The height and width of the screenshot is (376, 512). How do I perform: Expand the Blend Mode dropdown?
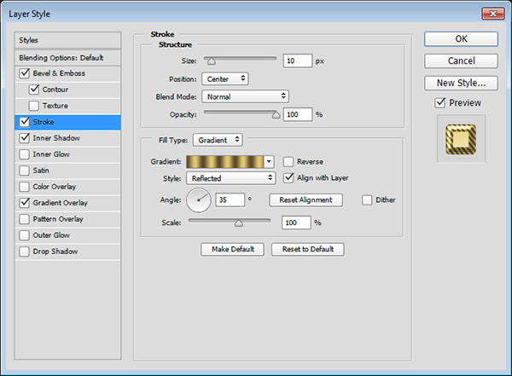point(246,96)
